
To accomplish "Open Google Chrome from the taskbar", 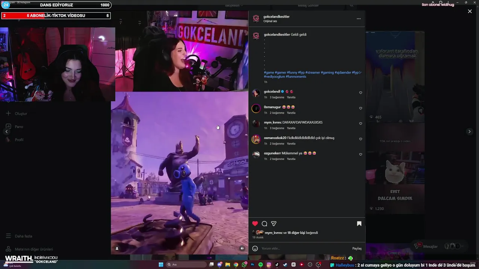I will [x=236, y=265].
